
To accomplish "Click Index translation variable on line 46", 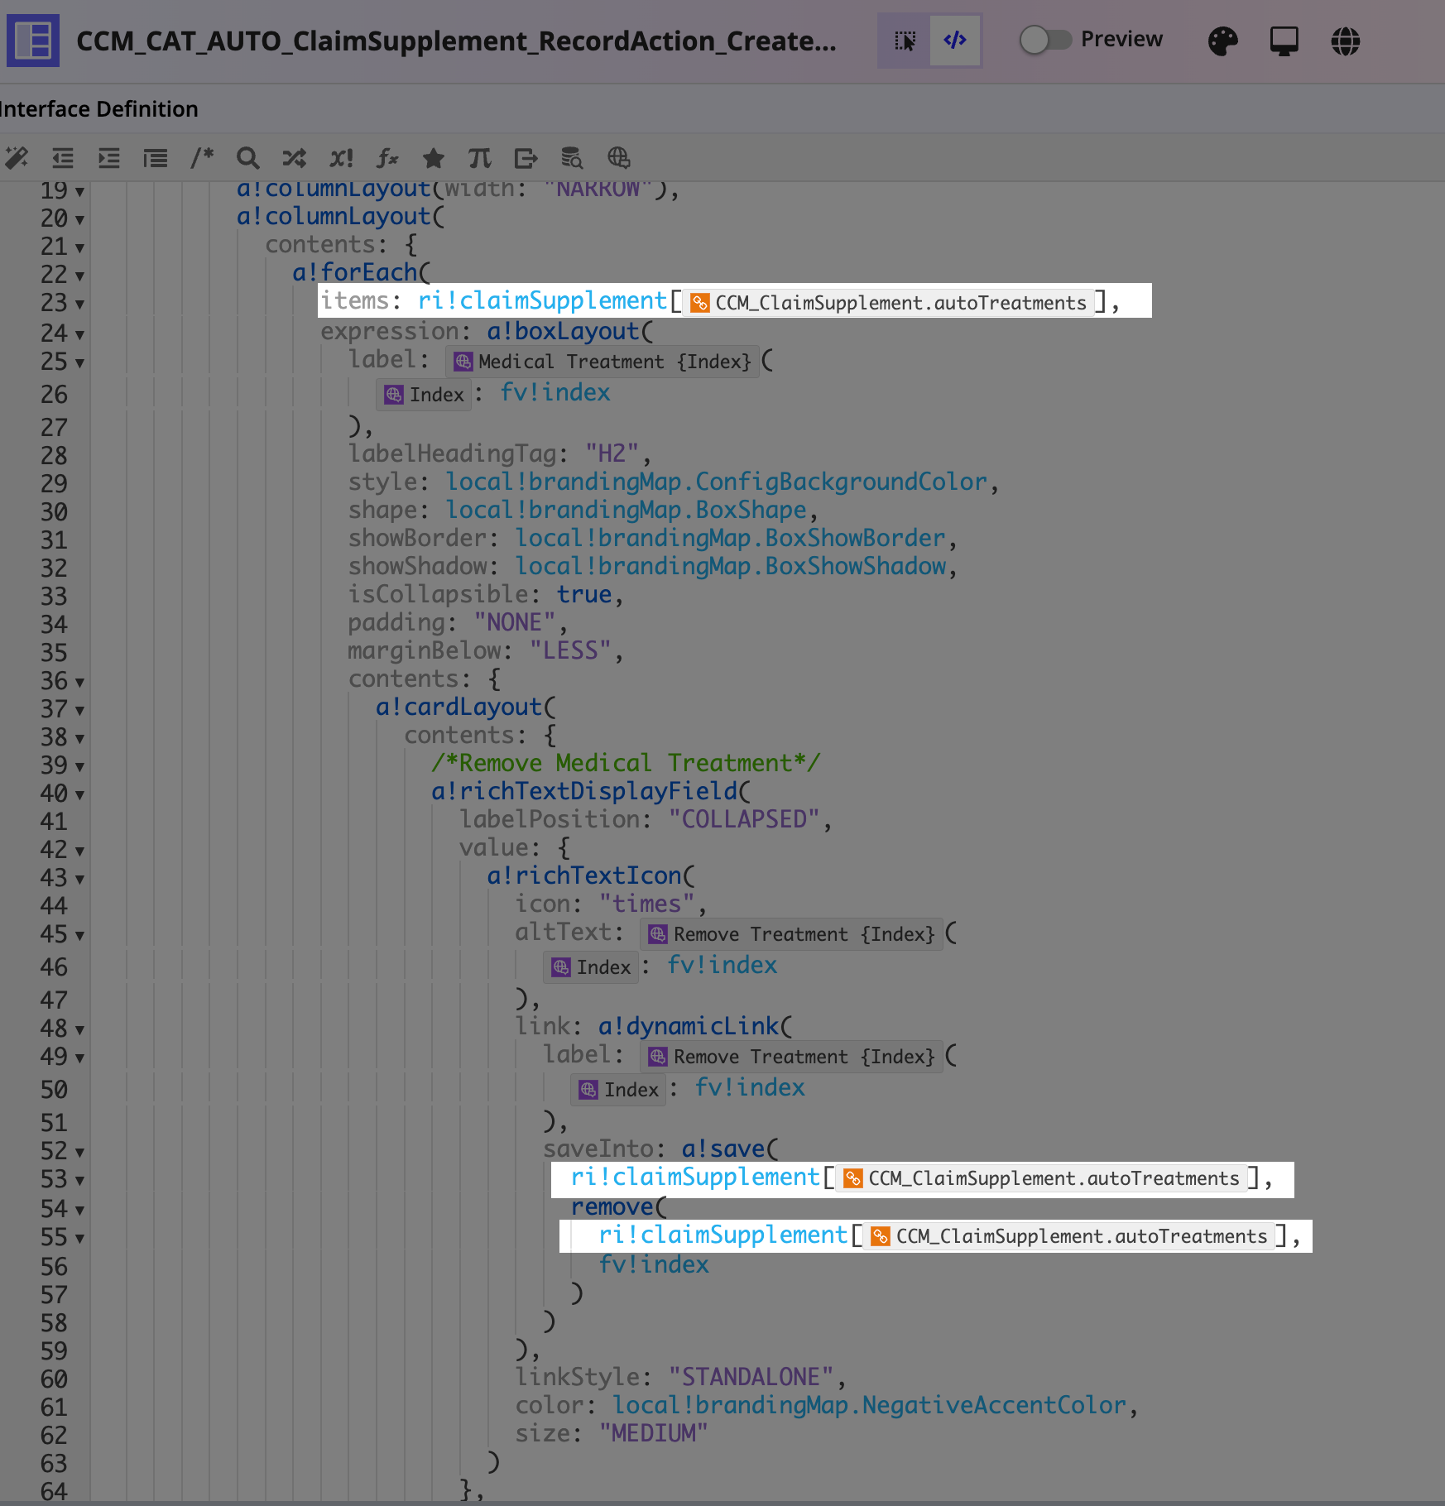I will point(591,967).
